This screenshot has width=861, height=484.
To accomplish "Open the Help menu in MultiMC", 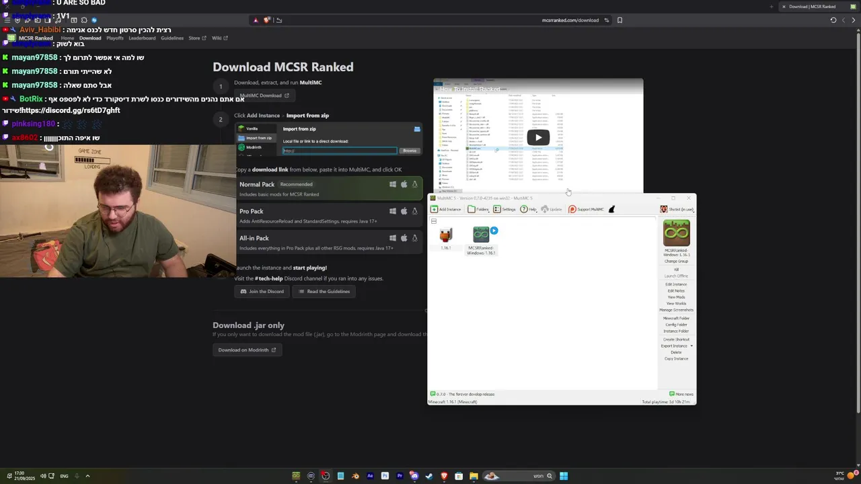I will click(x=529, y=209).
